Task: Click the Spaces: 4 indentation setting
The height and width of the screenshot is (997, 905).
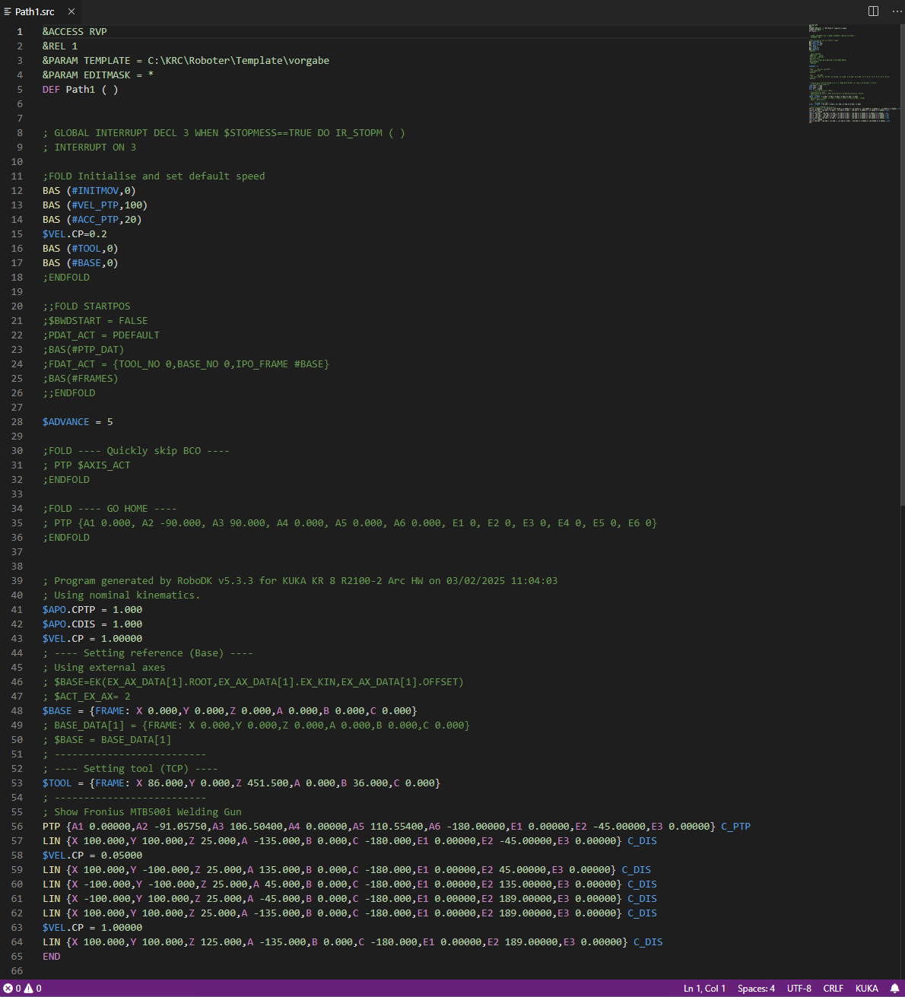Action: 756,989
